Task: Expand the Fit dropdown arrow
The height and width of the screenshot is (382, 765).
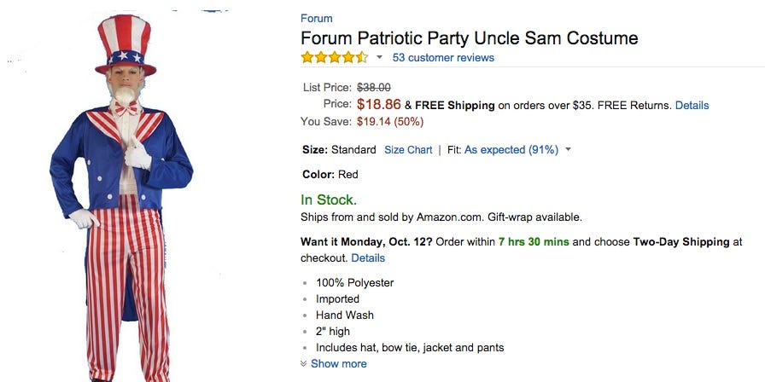Action: coord(569,150)
